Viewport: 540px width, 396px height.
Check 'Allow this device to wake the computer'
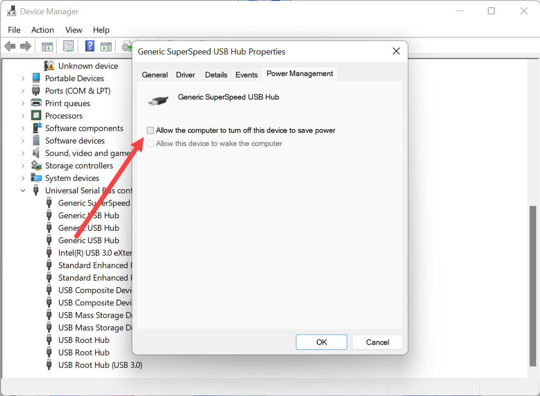[150, 144]
